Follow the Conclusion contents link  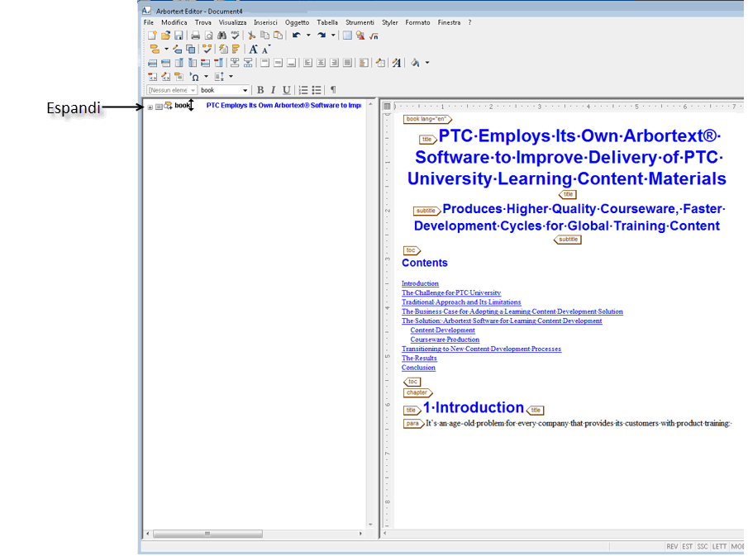(x=418, y=368)
